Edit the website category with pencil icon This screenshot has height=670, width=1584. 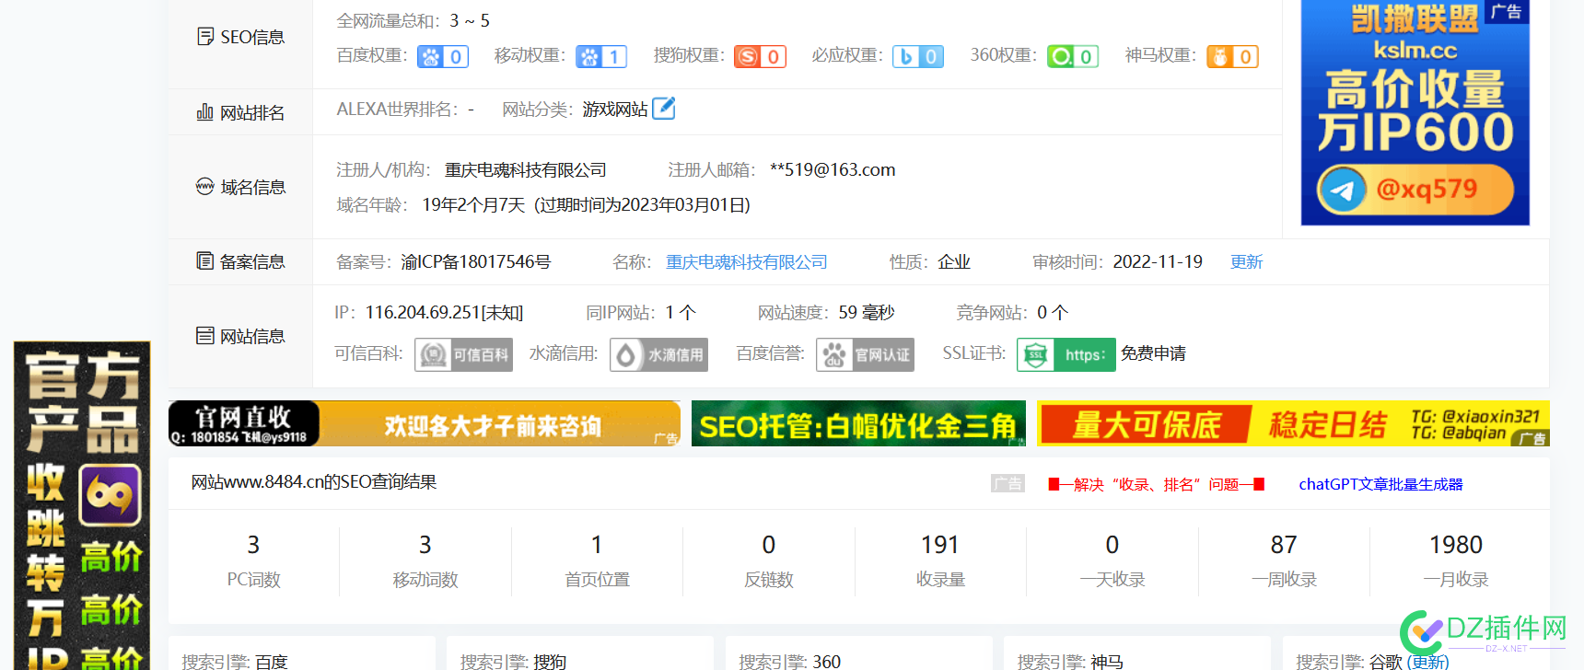click(x=664, y=109)
